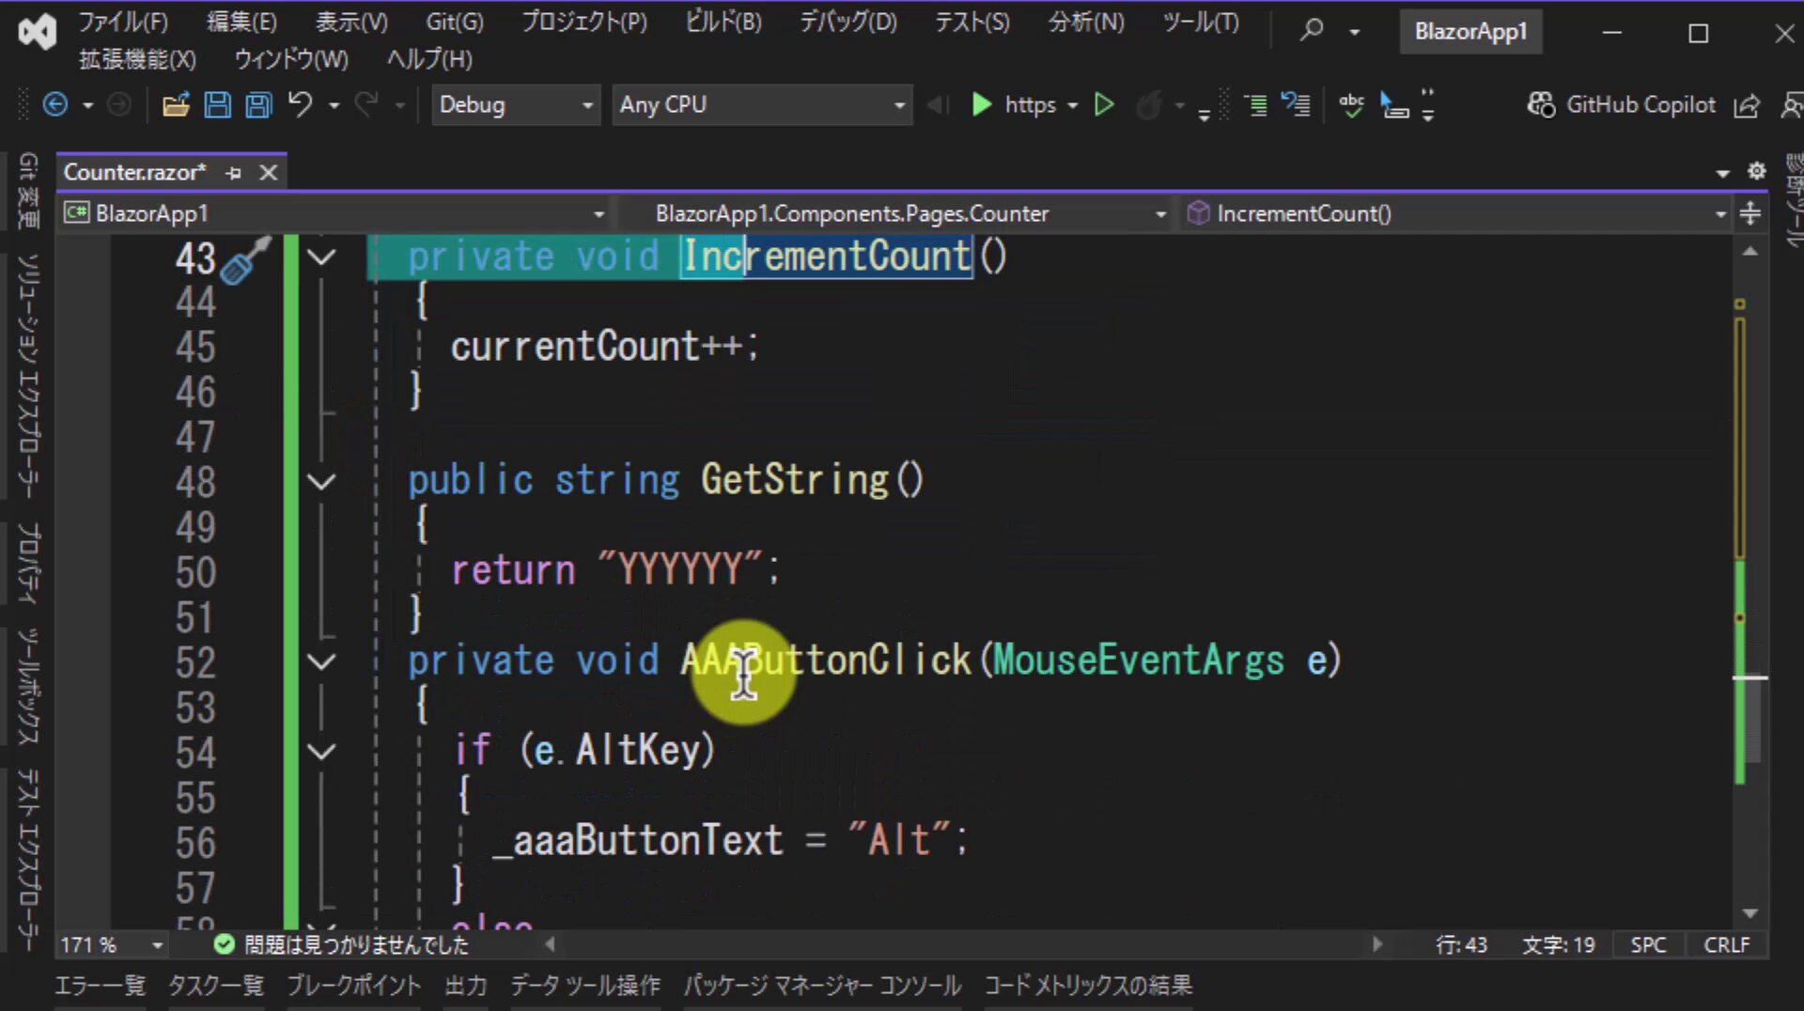Viewport: 1804px width, 1011px height.
Task: Close the Counter.razor tab
Action: click(x=269, y=172)
